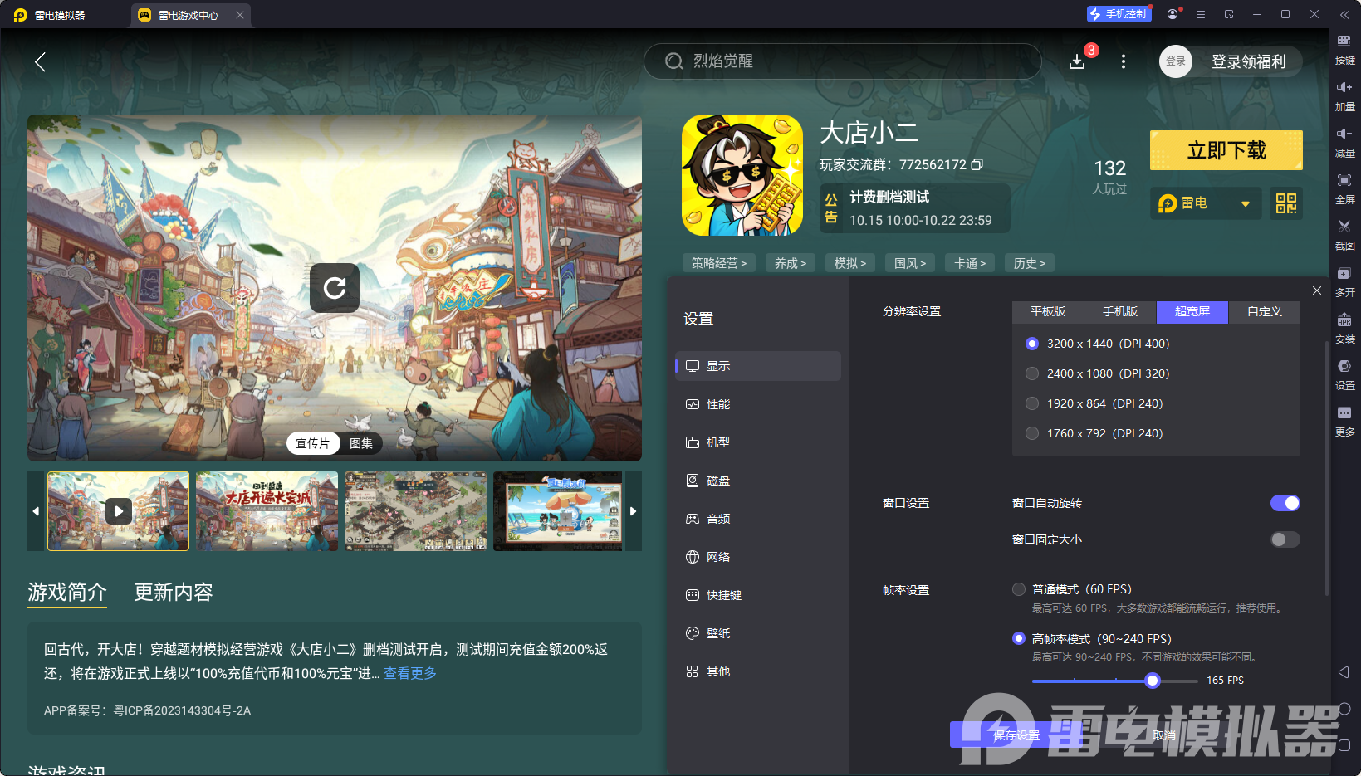Viewport: 1361px width, 776px height.
Task: Open the hamburger menu in the title bar
Action: 1201,14
